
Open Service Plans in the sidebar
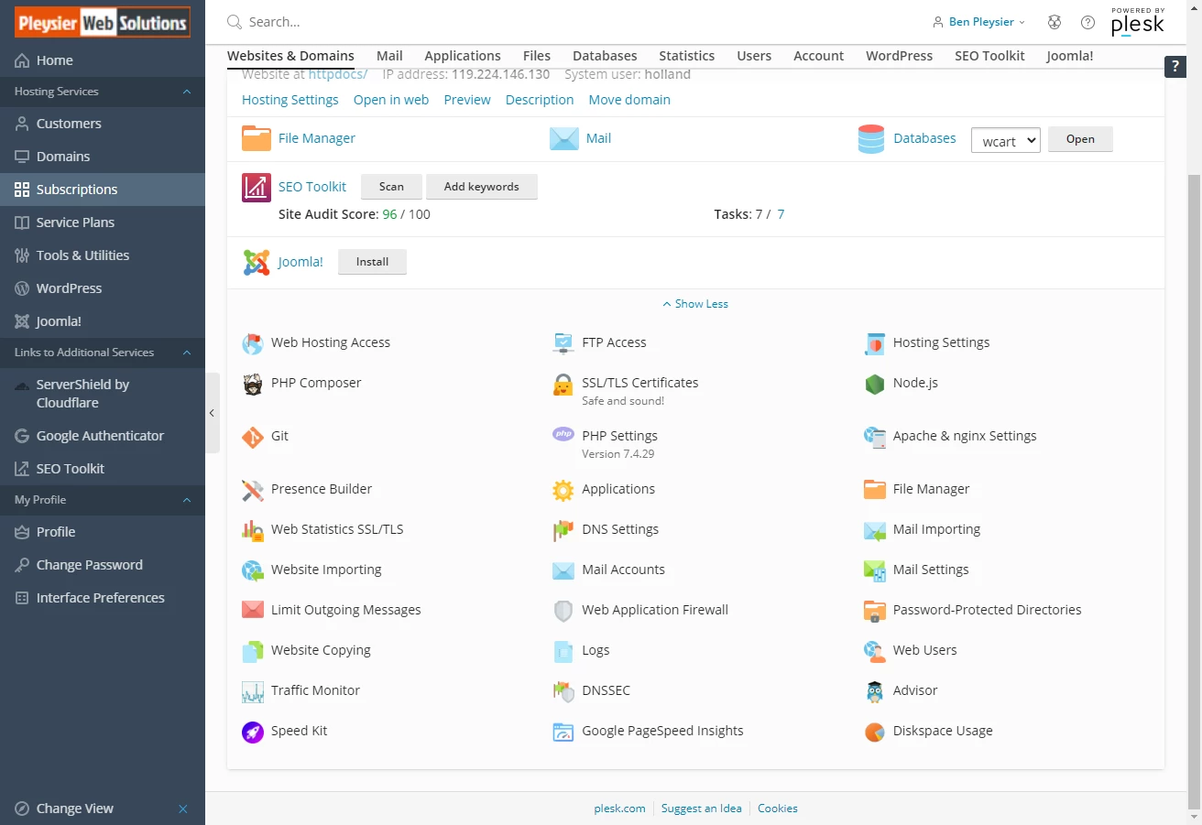point(103,223)
